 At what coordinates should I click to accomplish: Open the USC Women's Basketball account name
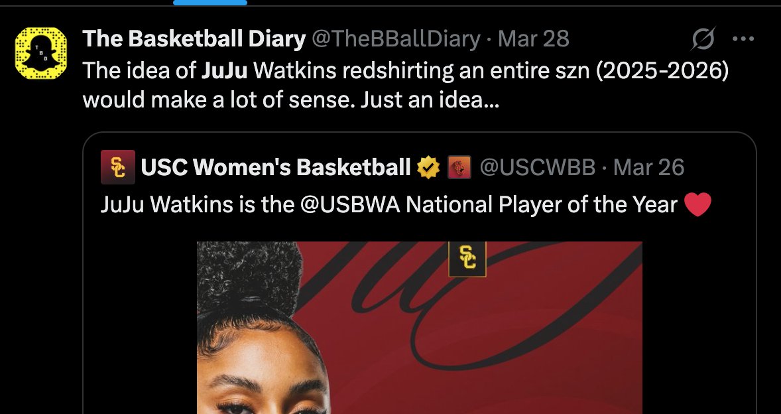(x=276, y=167)
